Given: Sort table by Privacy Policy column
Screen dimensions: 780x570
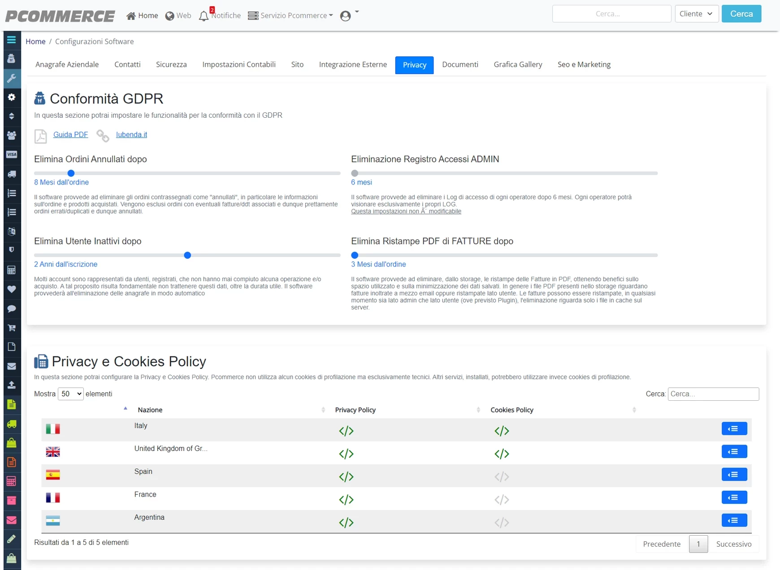Looking at the screenshot, I should (355, 410).
